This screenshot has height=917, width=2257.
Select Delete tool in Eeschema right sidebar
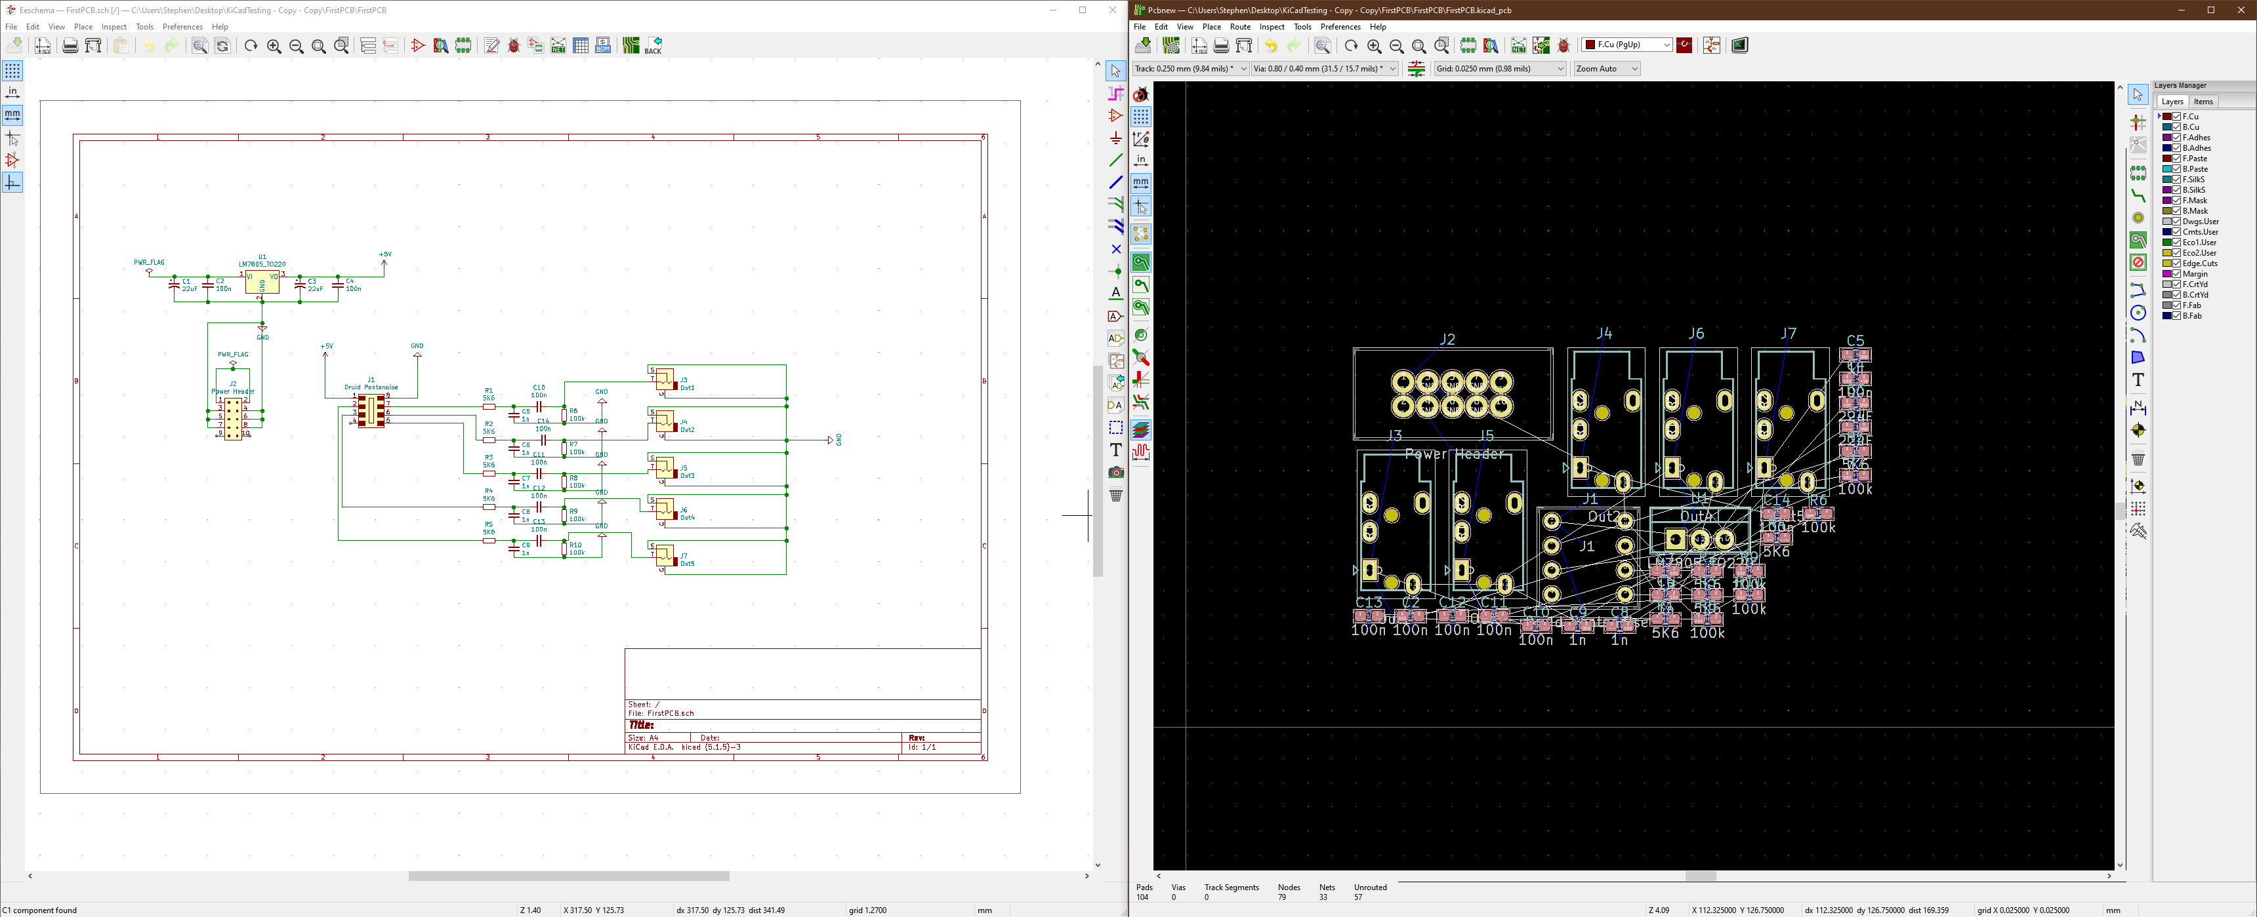pyautogui.click(x=1115, y=496)
